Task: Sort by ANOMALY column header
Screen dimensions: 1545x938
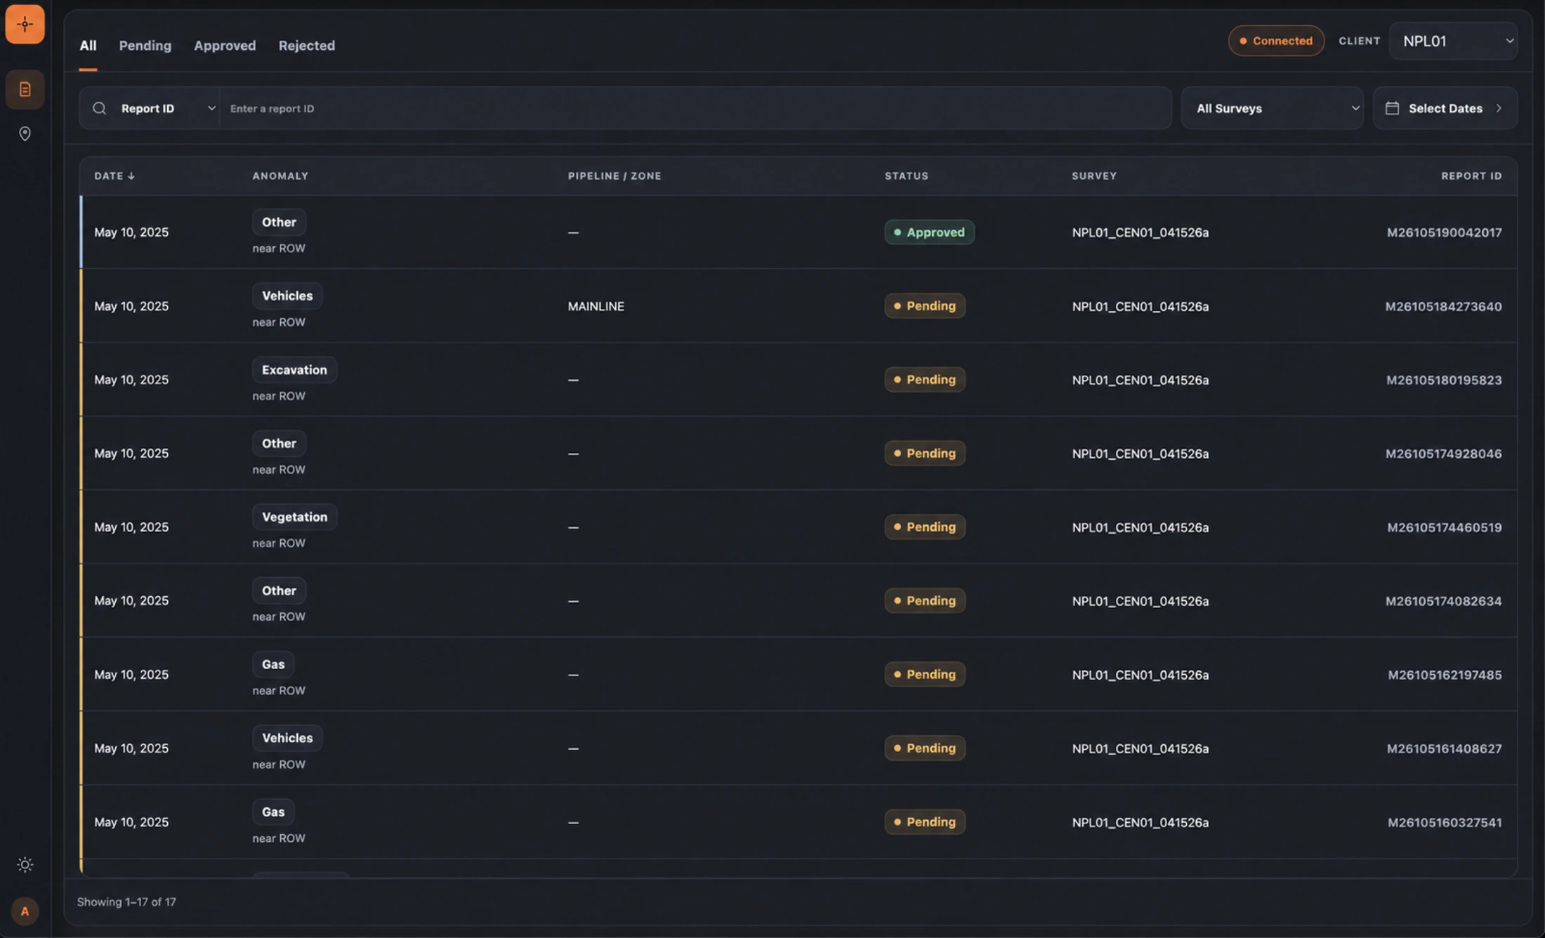Action: coord(280,176)
